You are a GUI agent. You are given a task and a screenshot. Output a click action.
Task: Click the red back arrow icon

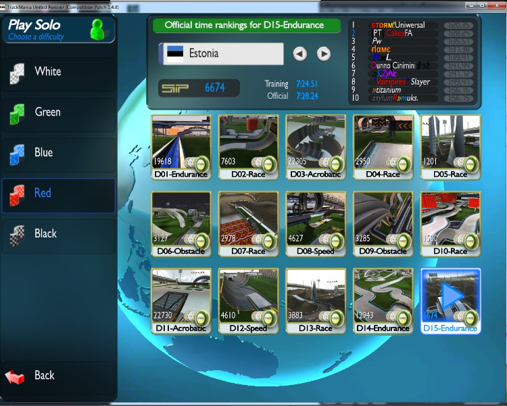pos(16,376)
